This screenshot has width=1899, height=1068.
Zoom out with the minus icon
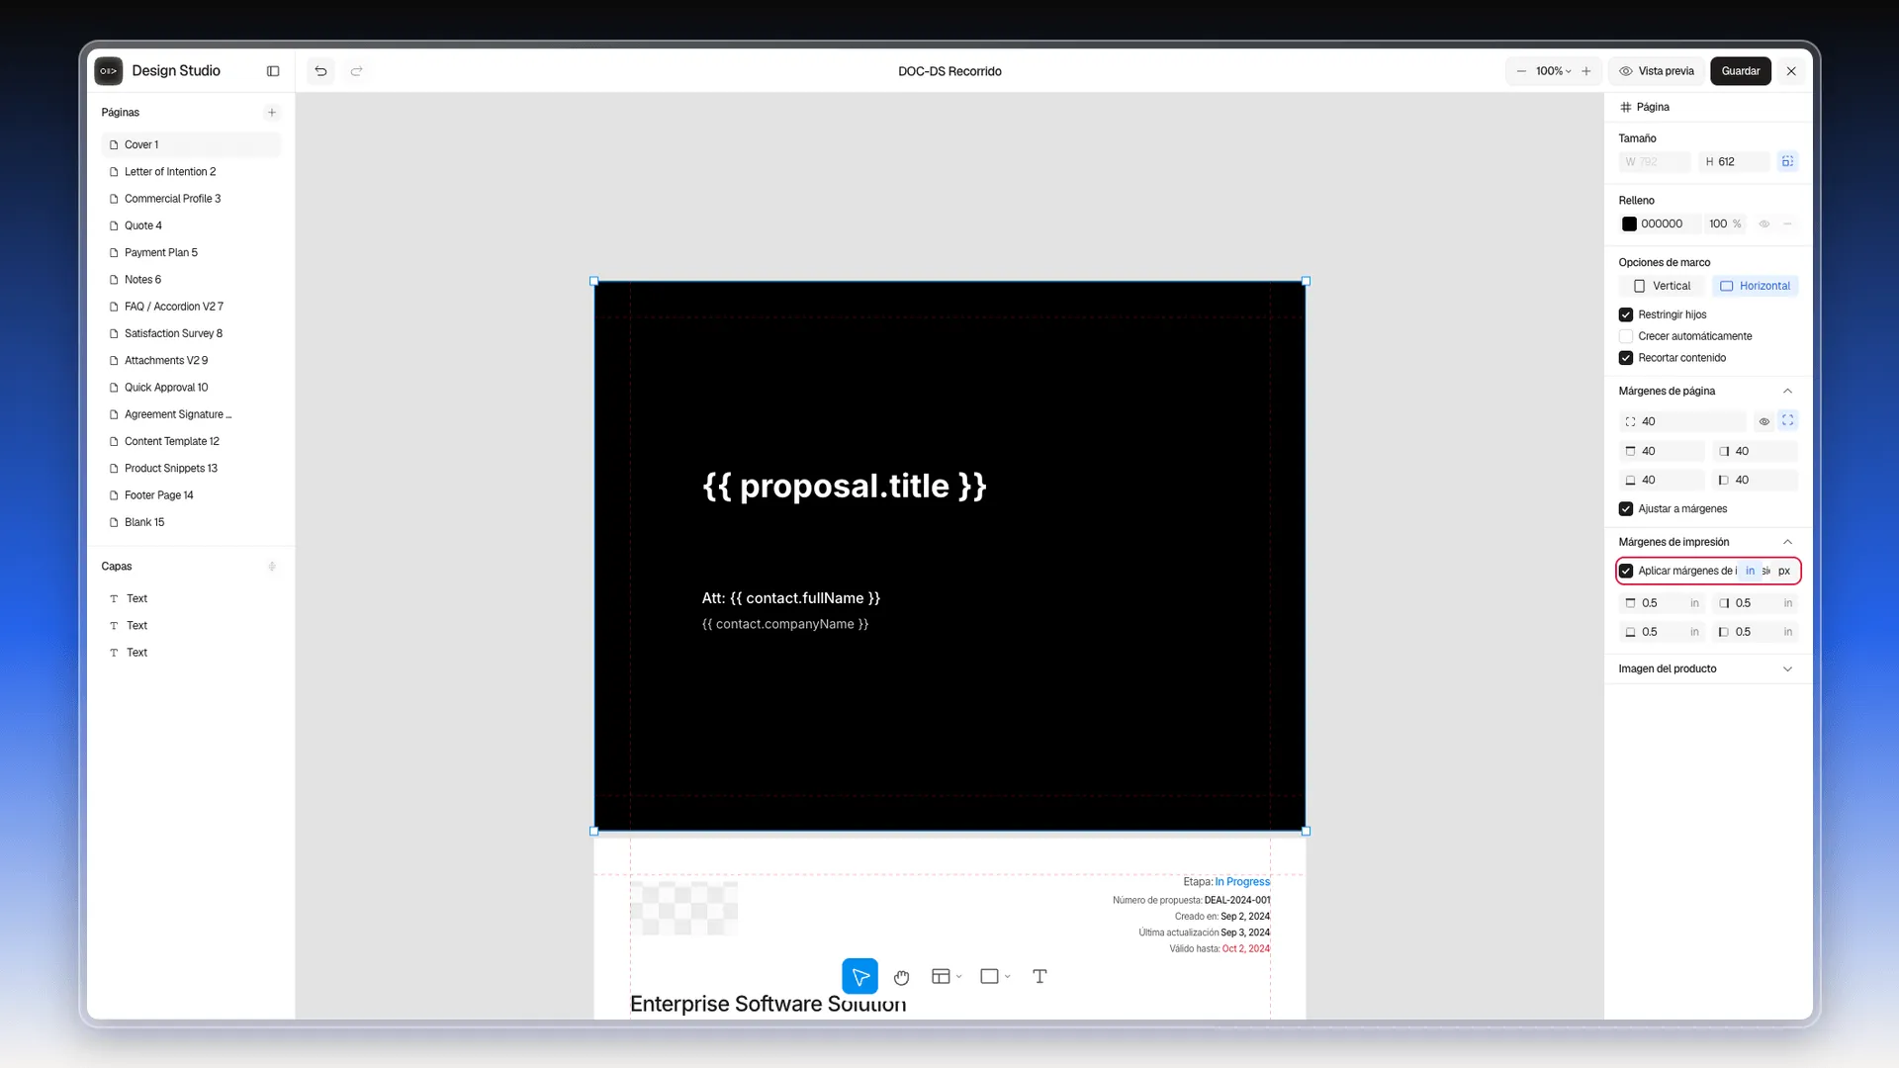(x=1521, y=71)
